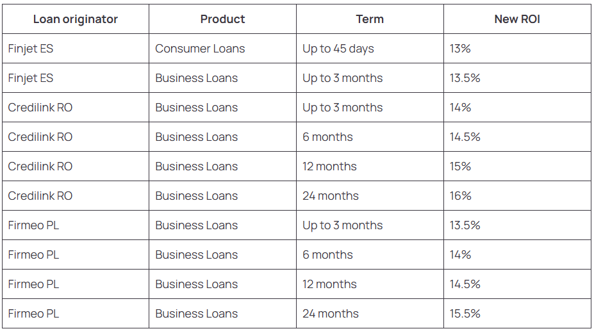The image size is (594, 331).
Task: Click the Loan originator column header
Action: [x=76, y=19]
